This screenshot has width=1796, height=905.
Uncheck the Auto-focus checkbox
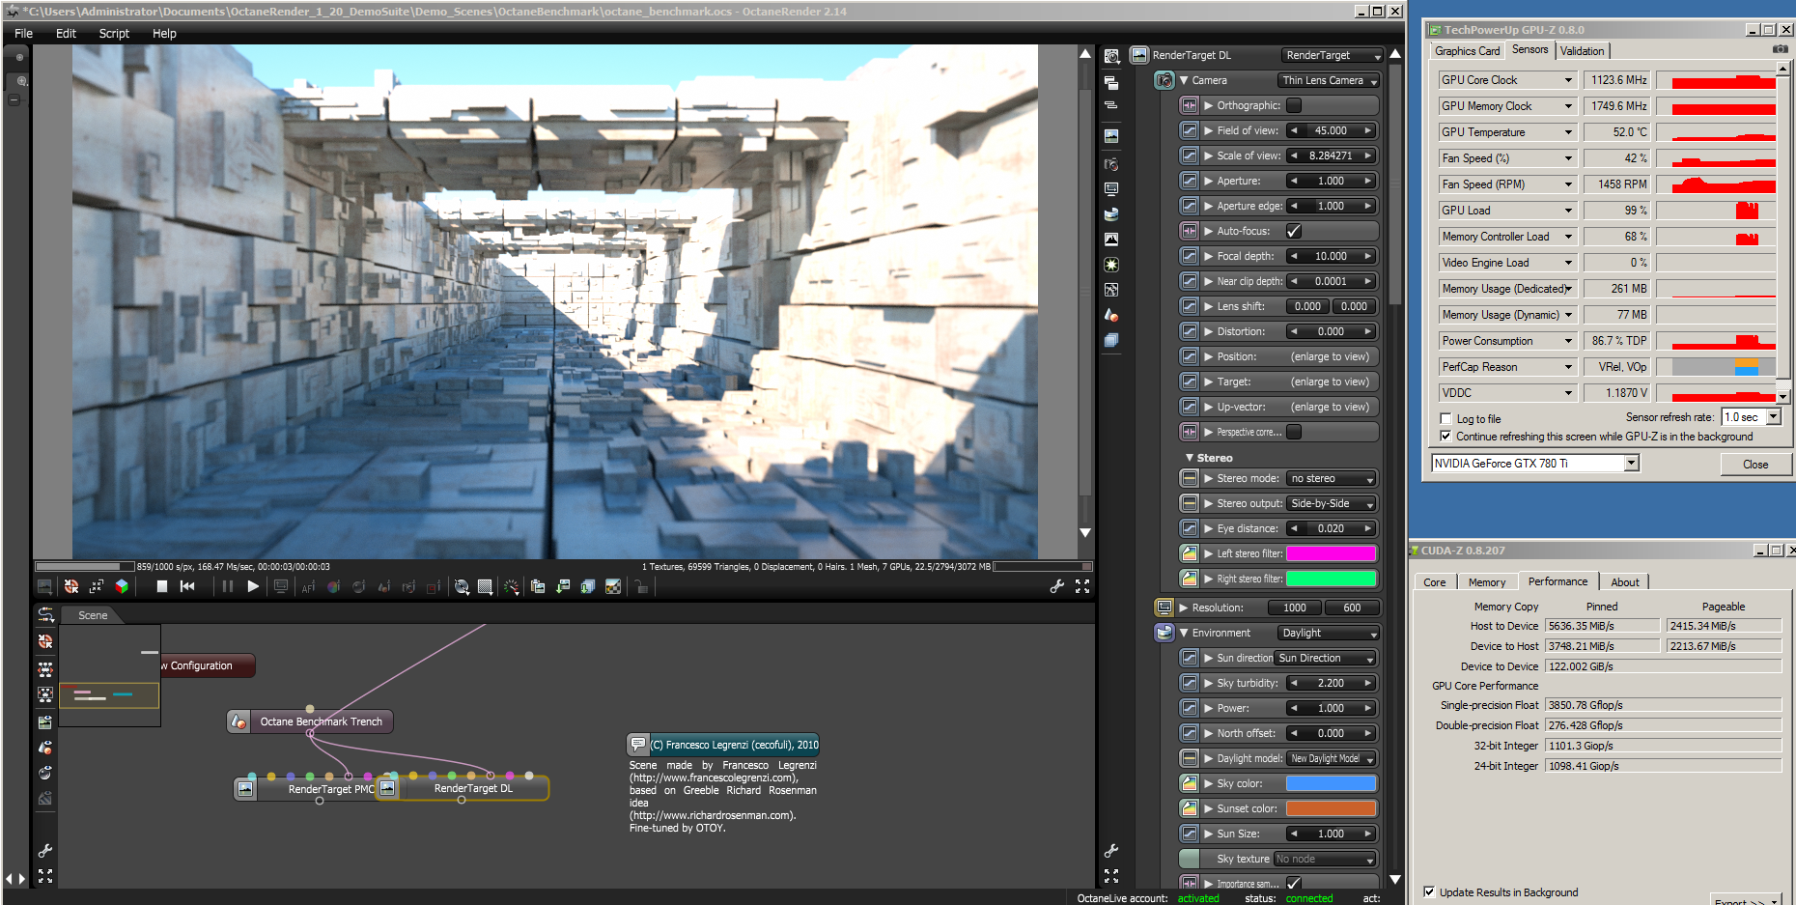click(1294, 231)
